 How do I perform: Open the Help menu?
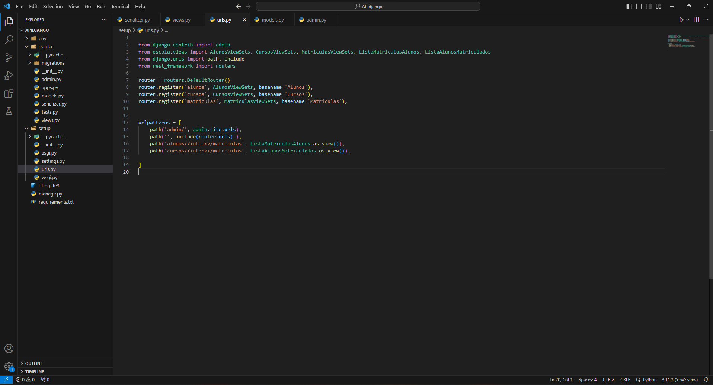140,6
